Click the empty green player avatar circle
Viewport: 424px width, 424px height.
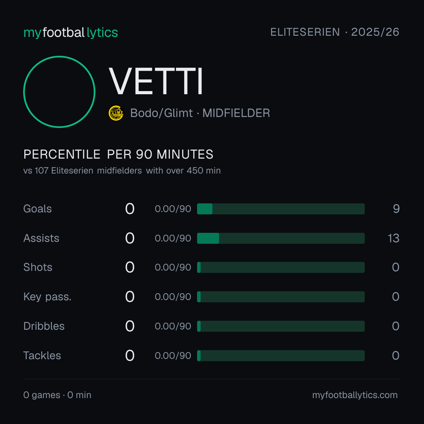59,91
